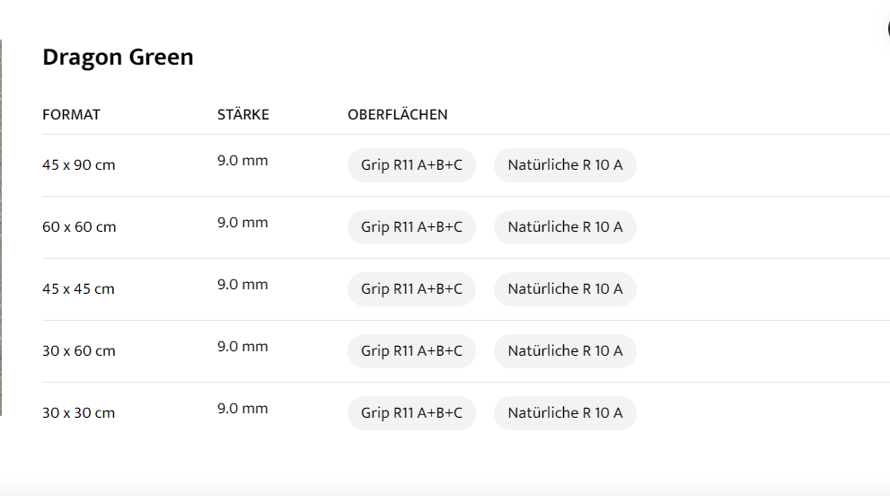The height and width of the screenshot is (504, 890).
Task: Choose Grip R11 A+B+C in the 60 x 60 cm row
Action: tap(411, 227)
